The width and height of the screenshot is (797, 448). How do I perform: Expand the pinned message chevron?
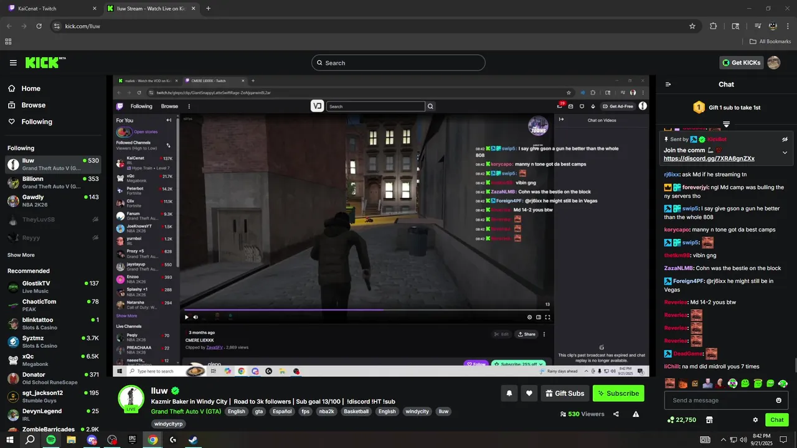point(785,152)
